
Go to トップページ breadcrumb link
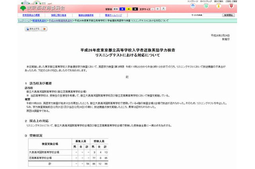[x=24, y=21]
